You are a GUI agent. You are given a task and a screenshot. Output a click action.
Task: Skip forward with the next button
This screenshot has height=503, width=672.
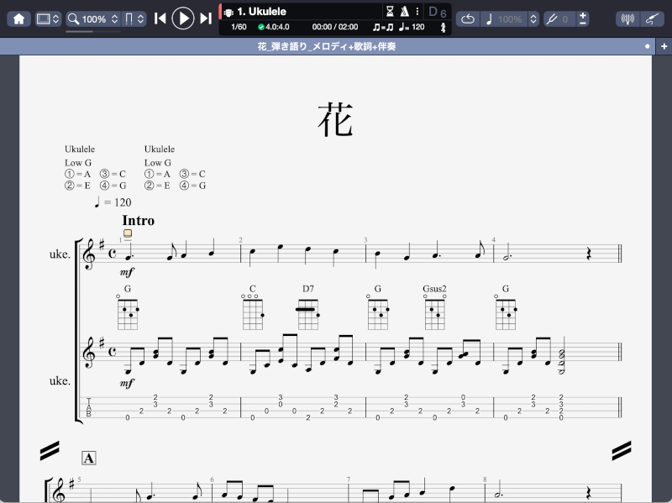pos(206,18)
